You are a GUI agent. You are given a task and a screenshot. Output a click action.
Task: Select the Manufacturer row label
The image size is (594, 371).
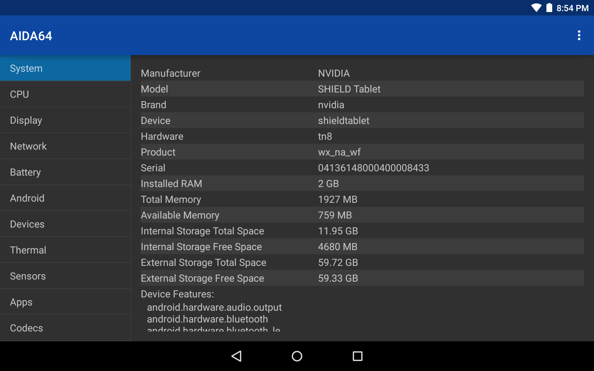click(x=170, y=73)
